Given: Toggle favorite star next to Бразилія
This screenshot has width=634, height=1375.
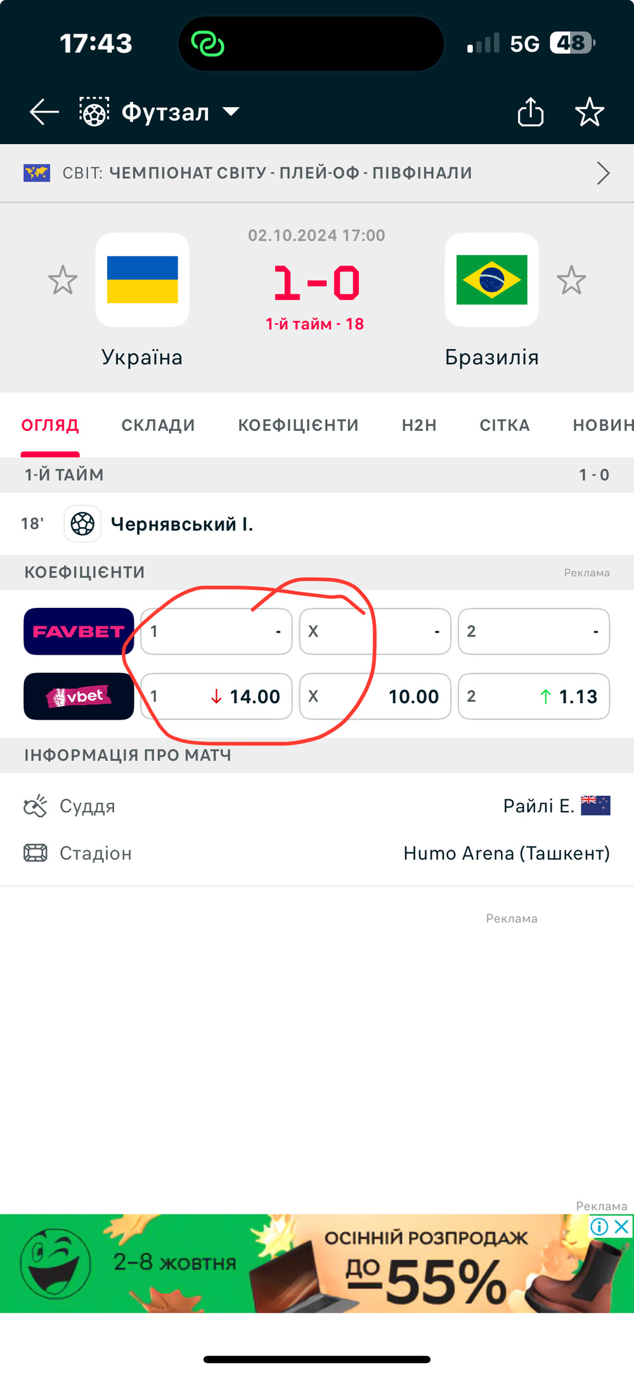Looking at the screenshot, I should [571, 280].
